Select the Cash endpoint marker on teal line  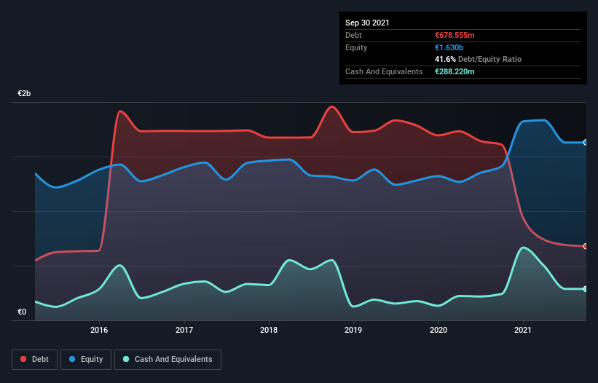[x=586, y=289]
